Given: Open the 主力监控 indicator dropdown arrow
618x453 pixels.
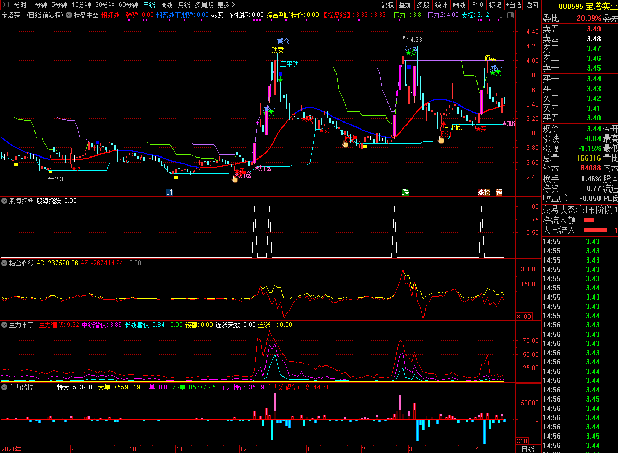Looking at the screenshot, I should 5,387.
